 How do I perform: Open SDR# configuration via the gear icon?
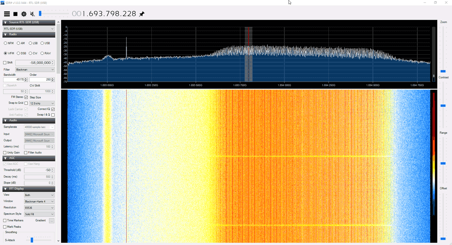(23, 14)
